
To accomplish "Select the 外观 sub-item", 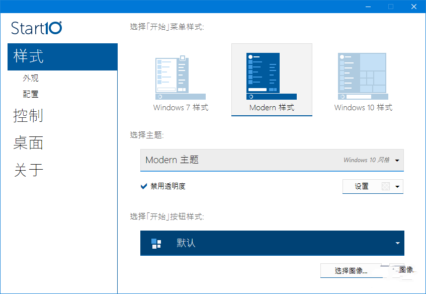I will pos(31,79).
